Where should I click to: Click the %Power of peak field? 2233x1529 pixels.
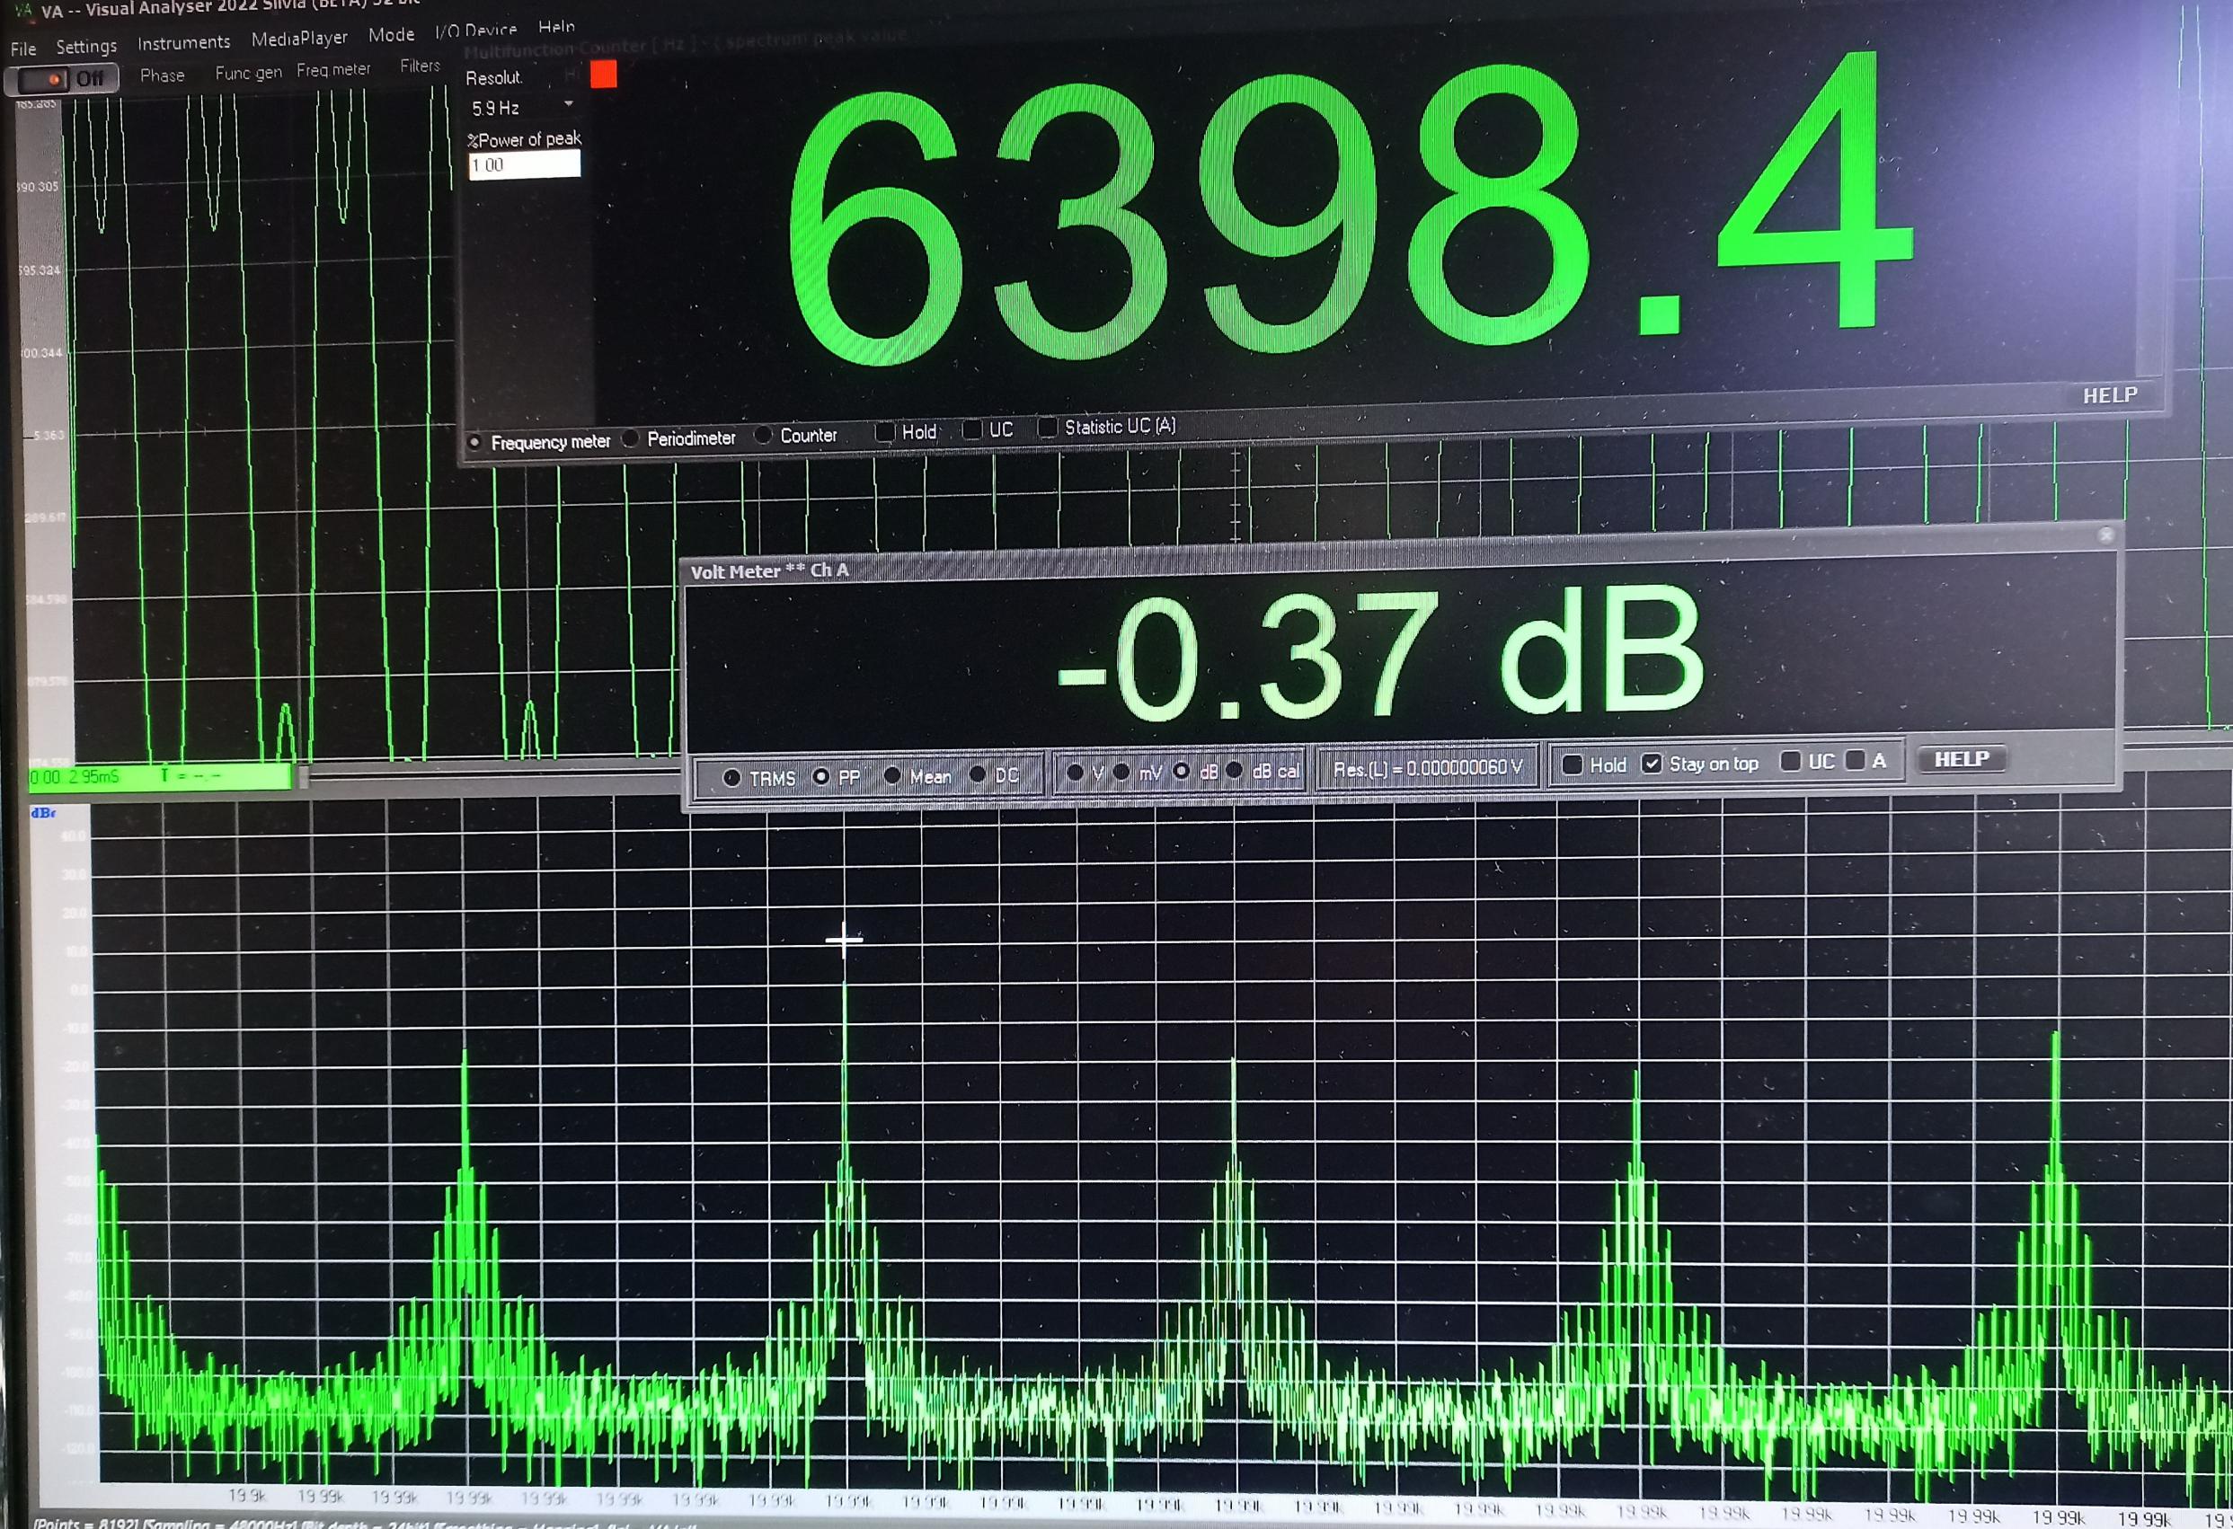coord(524,165)
